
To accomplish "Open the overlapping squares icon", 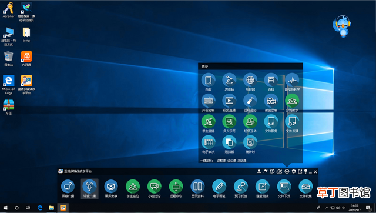I will click(229, 142).
